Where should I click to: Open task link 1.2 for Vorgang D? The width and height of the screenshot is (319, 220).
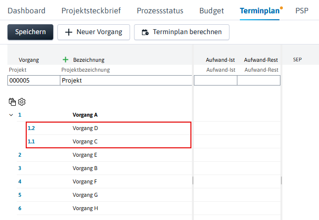coord(31,129)
